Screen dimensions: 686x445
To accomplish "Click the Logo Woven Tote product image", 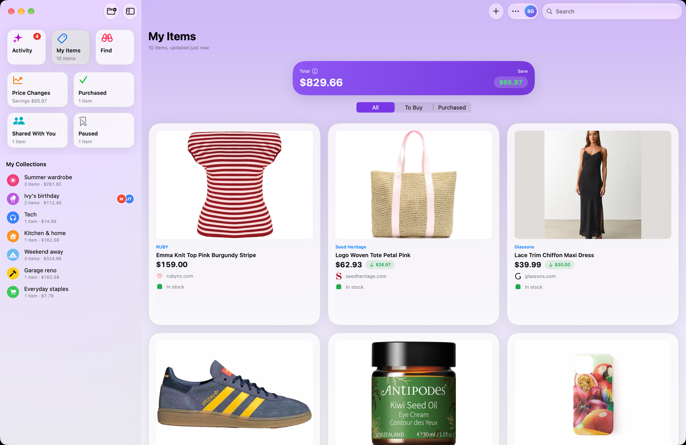I will [x=414, y=185].
